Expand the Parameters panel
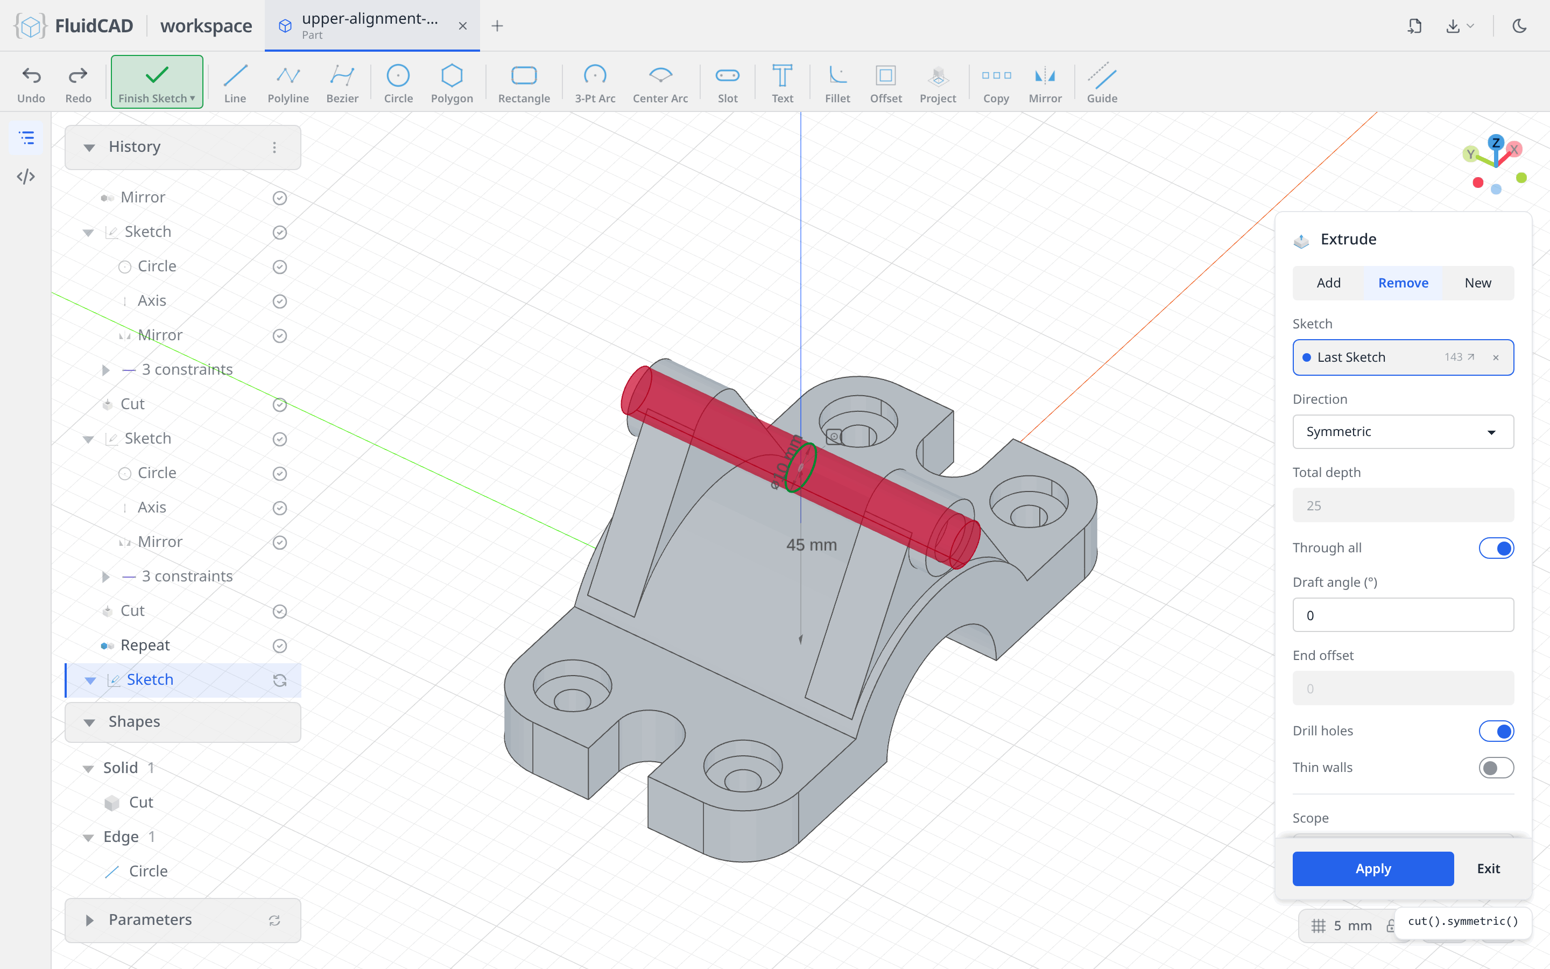1550x969 pixels. pos(182,919)
